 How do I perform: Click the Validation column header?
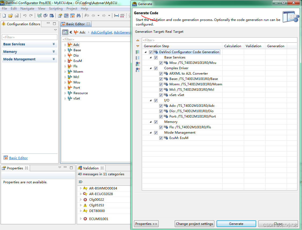(x=253, y=46)
